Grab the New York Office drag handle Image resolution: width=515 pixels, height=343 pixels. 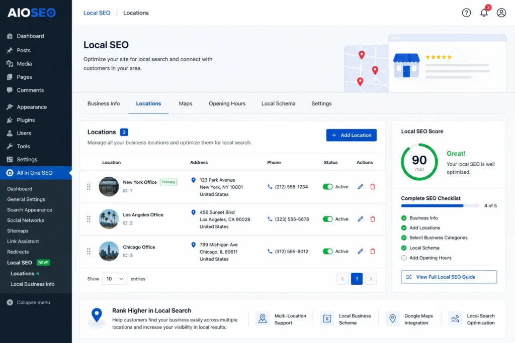(89, 187)
